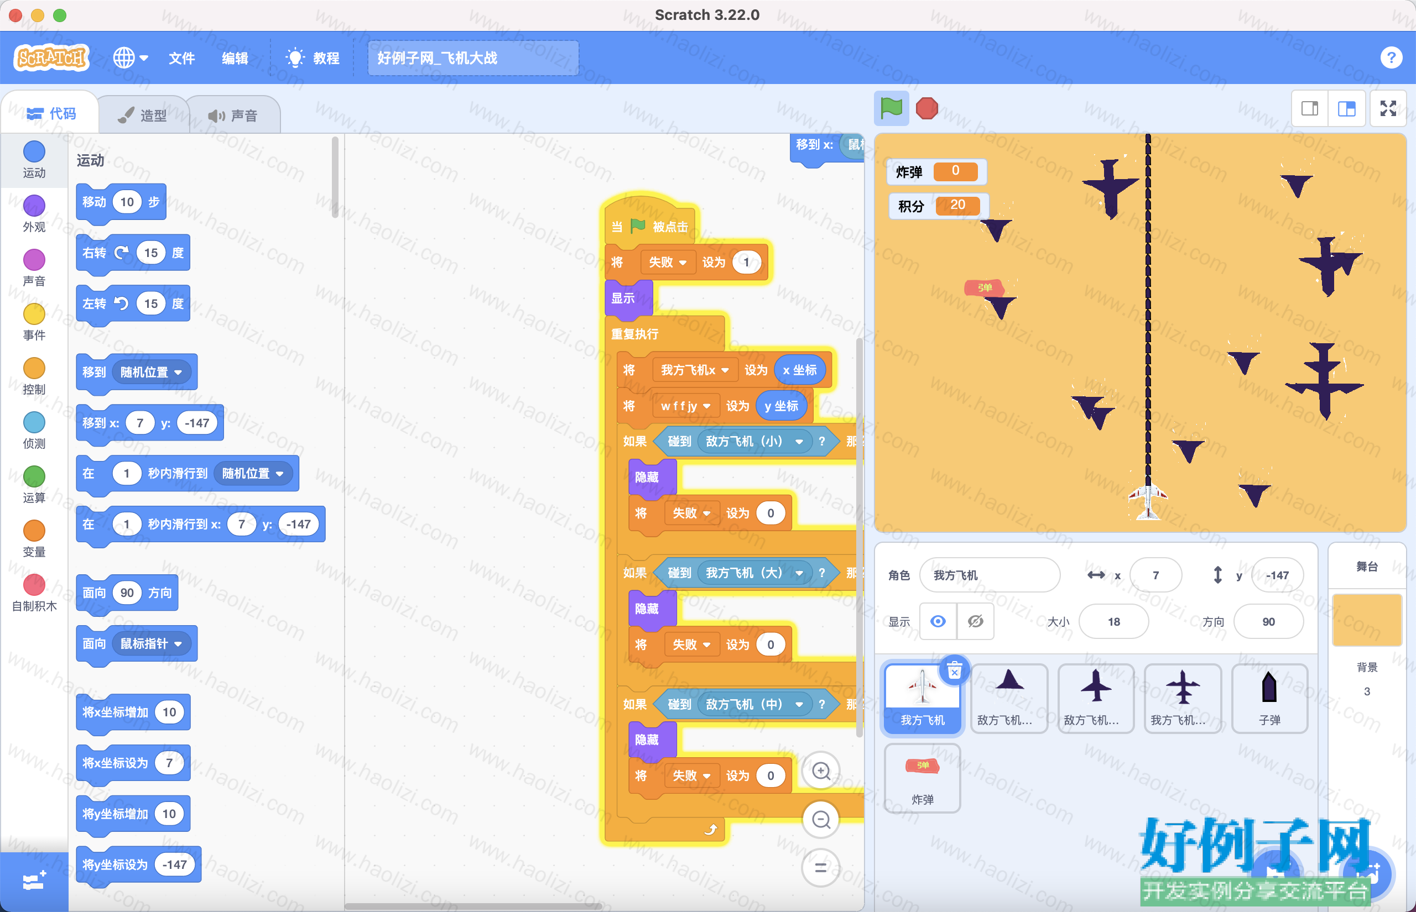Select the 我方飞机 sprite thumbnail
The image size is (1416, 912).
pos(923,698)
